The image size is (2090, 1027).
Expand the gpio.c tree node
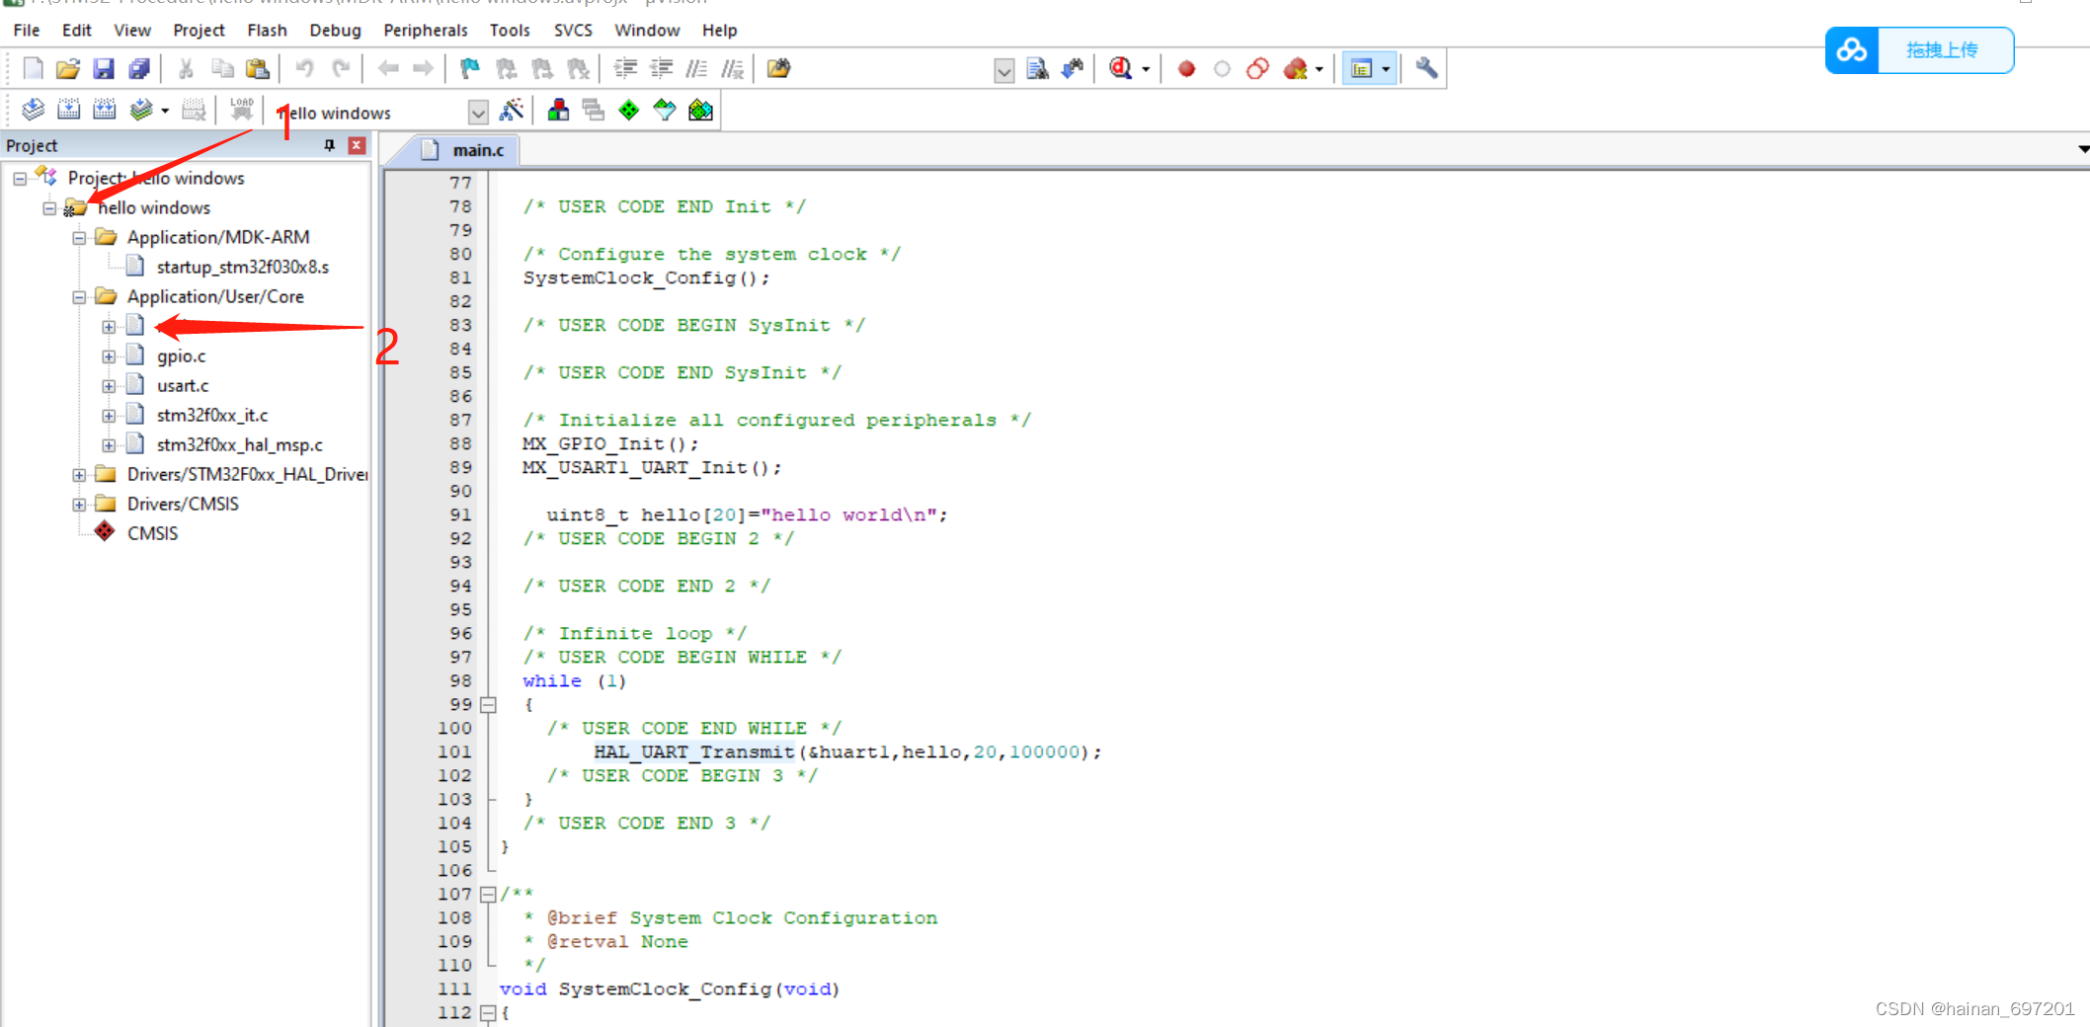[x=109, y=355]
